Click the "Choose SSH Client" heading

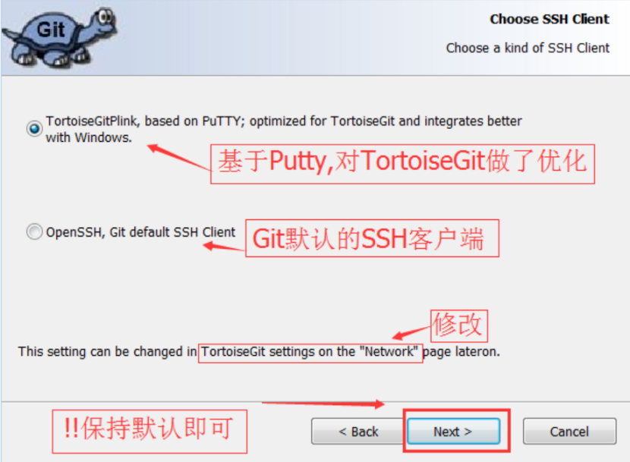(550, 19)
